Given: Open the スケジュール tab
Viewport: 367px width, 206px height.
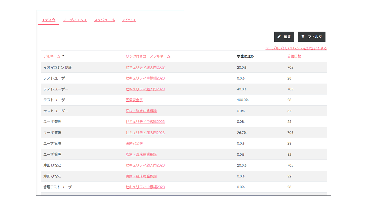Looking at the screenshot, I should pos(104,20).
